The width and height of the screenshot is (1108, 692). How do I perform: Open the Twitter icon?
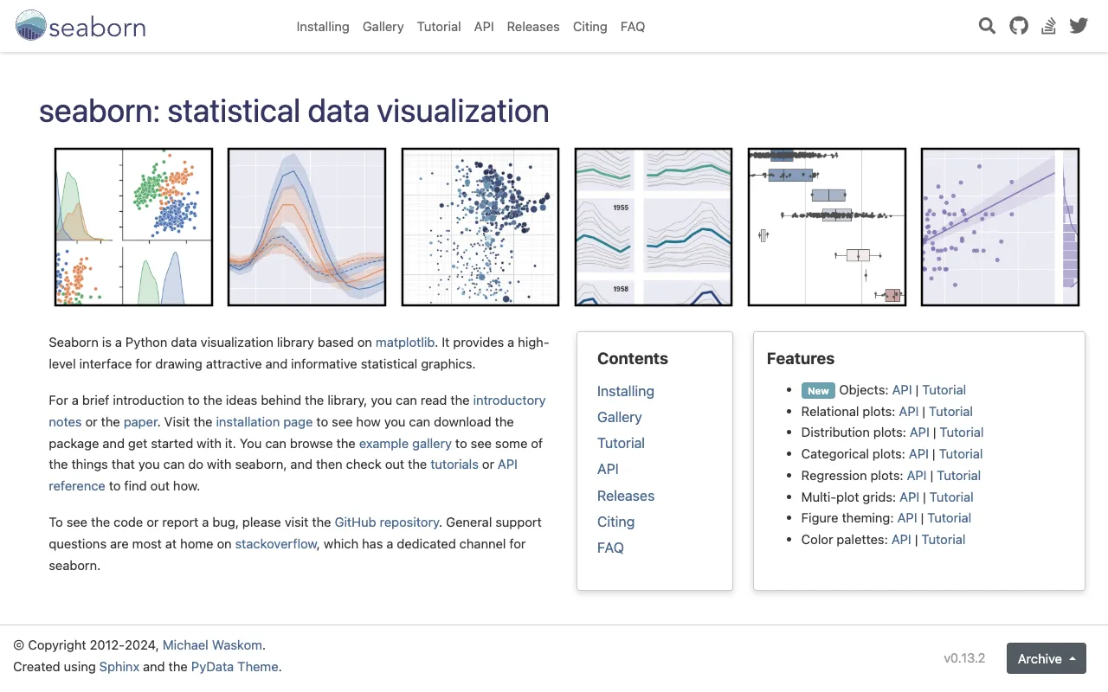coord(1079,26)
